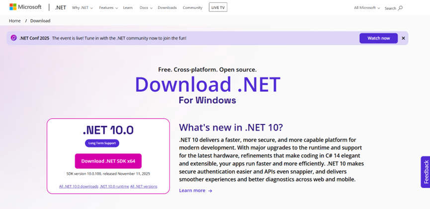Go to Downloads in top navigation
The height and width of the screenshot is (209, 430).
pyautogui.click(x=167, y=7)
